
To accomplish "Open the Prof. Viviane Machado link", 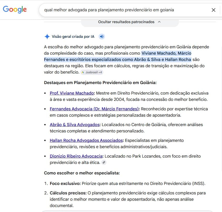I will [72, 93].
